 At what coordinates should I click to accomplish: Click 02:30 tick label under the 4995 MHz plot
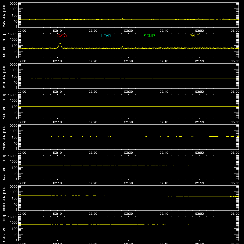[x=128, y=183]
